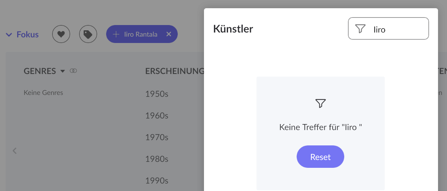Select the 1970s decade
Viewport: 447px width, 191px height.
click(x=157, y=138)
